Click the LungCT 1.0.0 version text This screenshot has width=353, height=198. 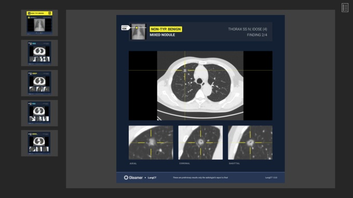271,178
